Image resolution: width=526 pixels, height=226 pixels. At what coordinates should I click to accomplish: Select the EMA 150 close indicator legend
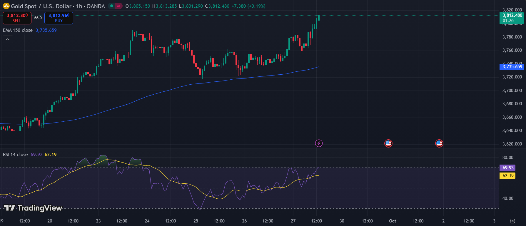tap(18, 30)
